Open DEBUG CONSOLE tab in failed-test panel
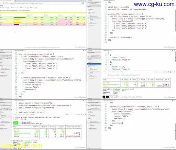176x150 pixels. pyautogui.click(x=115, y=72)
